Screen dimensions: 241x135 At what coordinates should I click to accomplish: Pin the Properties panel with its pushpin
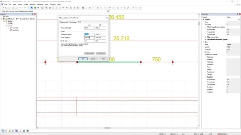tap(238, 14)
